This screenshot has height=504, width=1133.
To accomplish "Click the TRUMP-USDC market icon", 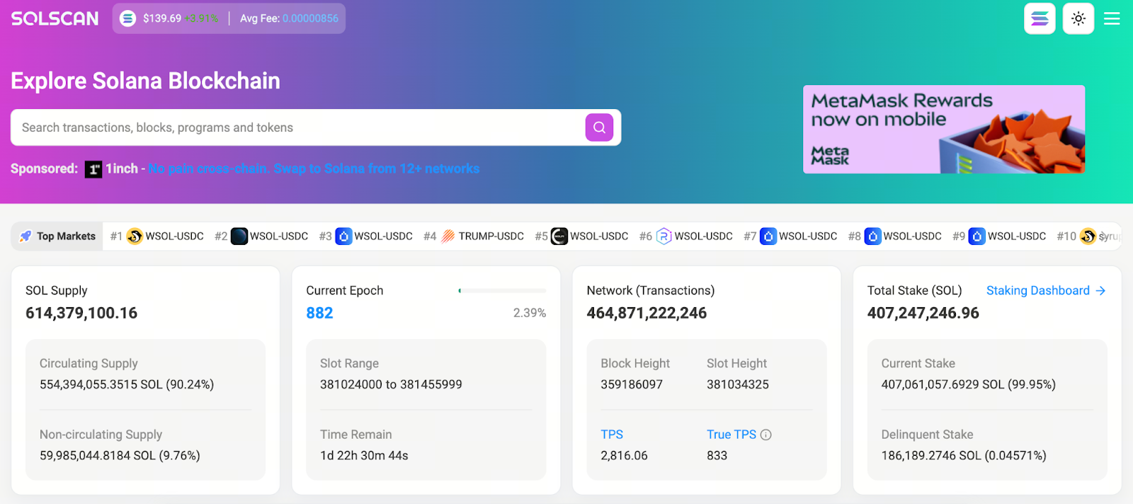I will [x=448, y=236].
